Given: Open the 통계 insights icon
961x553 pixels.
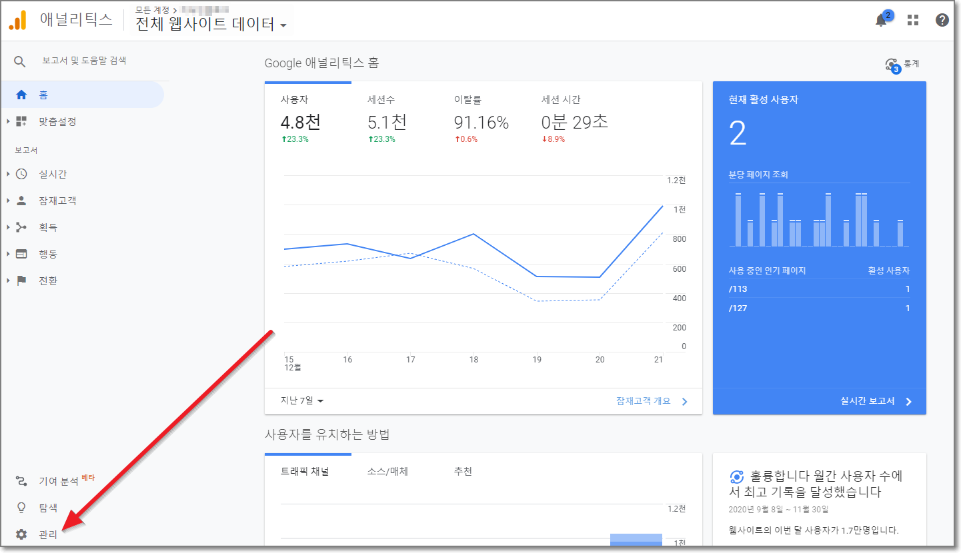Looking at the screenshot, I should [892, 65].
